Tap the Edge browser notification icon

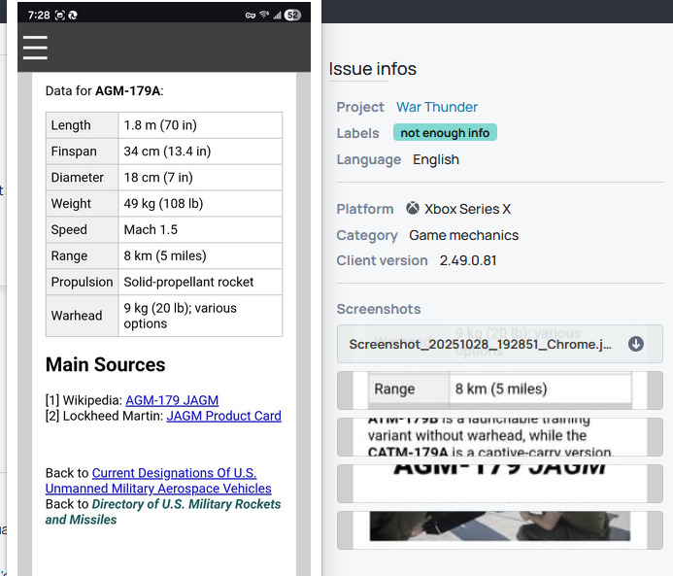73,16
